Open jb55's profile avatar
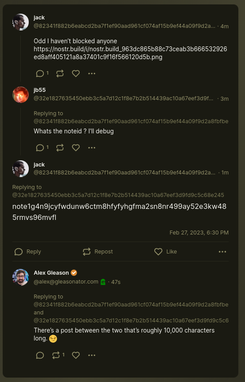 (20, 95)
